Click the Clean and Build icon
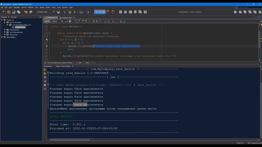This screenshot has width=262, height=147. 70,12
